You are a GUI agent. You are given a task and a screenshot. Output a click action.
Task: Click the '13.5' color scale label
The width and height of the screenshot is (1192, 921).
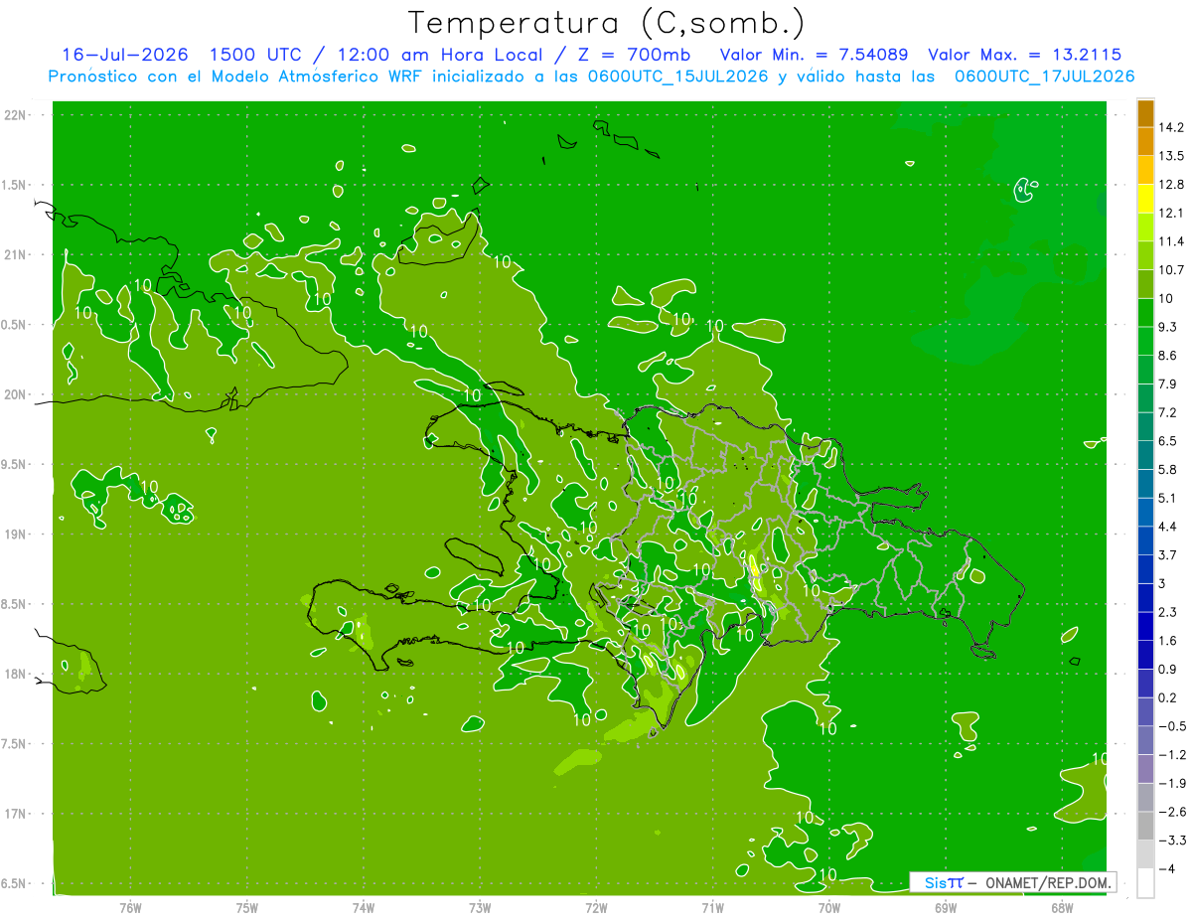(1173, 156)
